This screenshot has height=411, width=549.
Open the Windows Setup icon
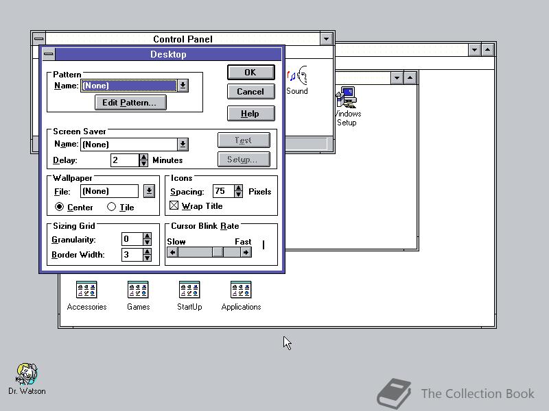point(347,106)
